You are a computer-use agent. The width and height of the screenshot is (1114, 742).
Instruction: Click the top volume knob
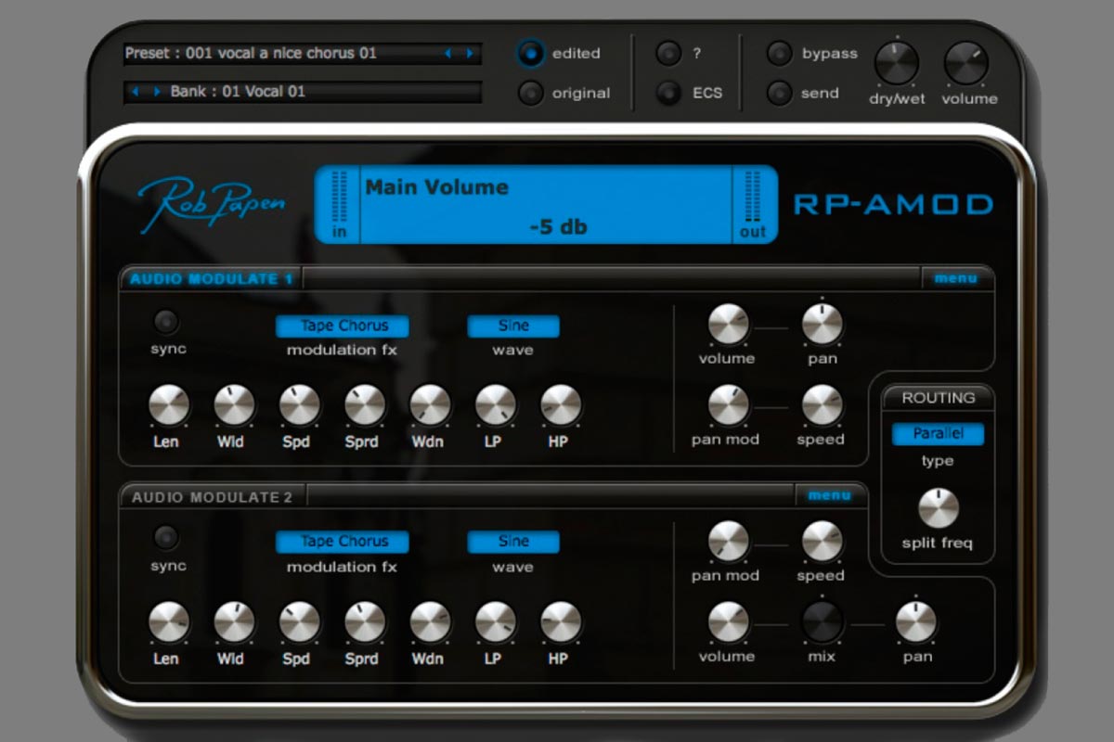click(x=966, y=64)
